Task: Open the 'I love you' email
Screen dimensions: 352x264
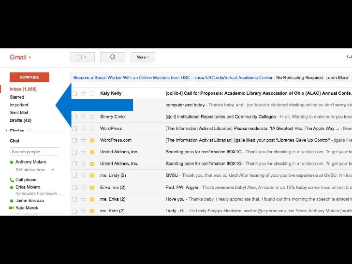Action: click(x=175, y=199)
